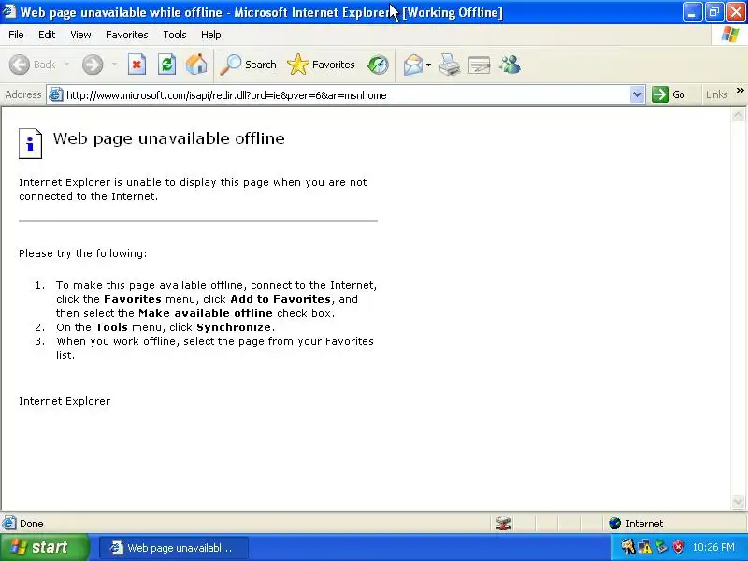This screenshot has height=561, width=748.
Task: Click the vertical scrollbar up arrow
Action: (738, 115)
